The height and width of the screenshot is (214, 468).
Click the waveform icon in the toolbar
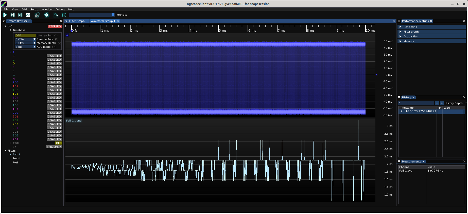pyautogui.click(x=28, y=15)
